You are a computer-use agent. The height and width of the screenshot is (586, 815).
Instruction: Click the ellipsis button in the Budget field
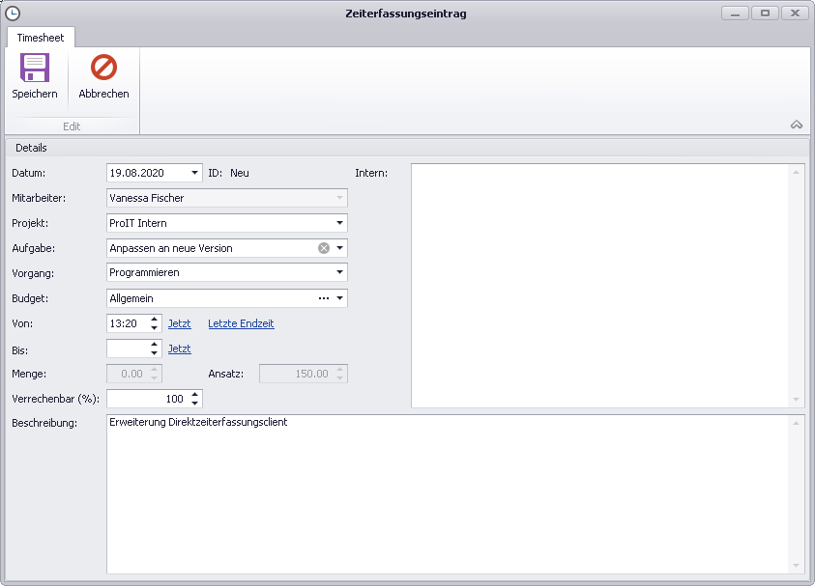tap(324, 298)
